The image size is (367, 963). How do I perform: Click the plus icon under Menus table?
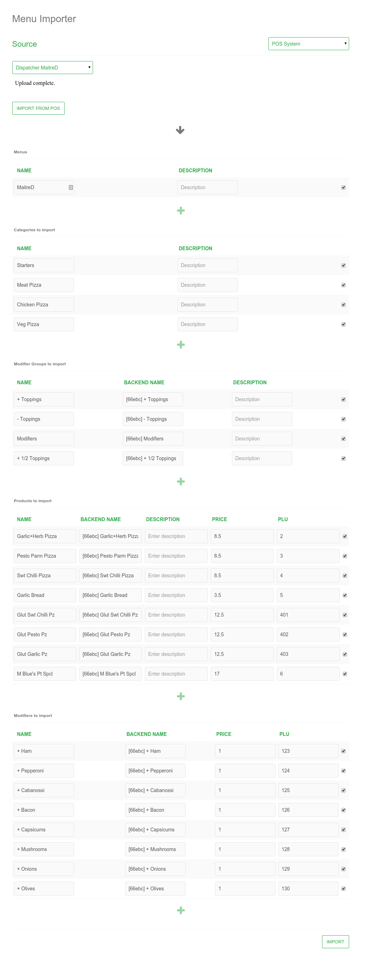[180, 211]
